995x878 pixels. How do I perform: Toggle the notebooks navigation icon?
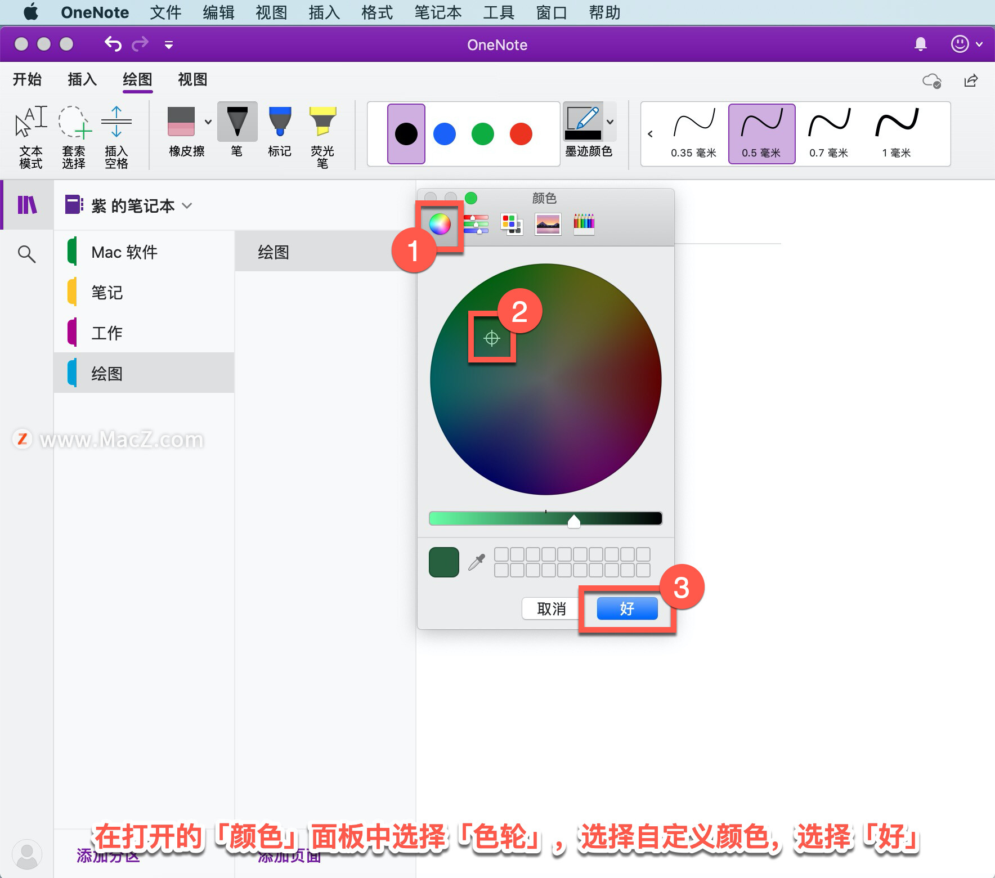(27, 205)
